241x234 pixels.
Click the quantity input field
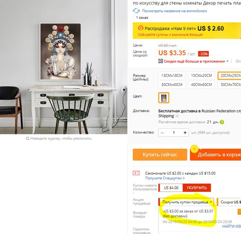pyautogui.click(x=174, y=132)
